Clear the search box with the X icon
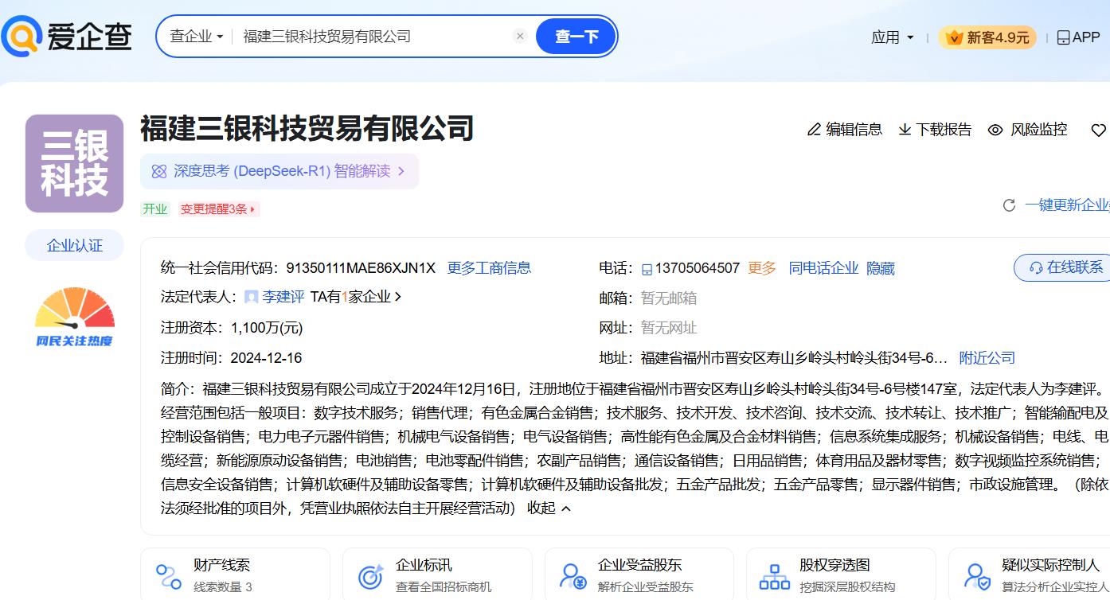Image resolution: width=1110 pixels, height=600 pixels. coord(520,37)
